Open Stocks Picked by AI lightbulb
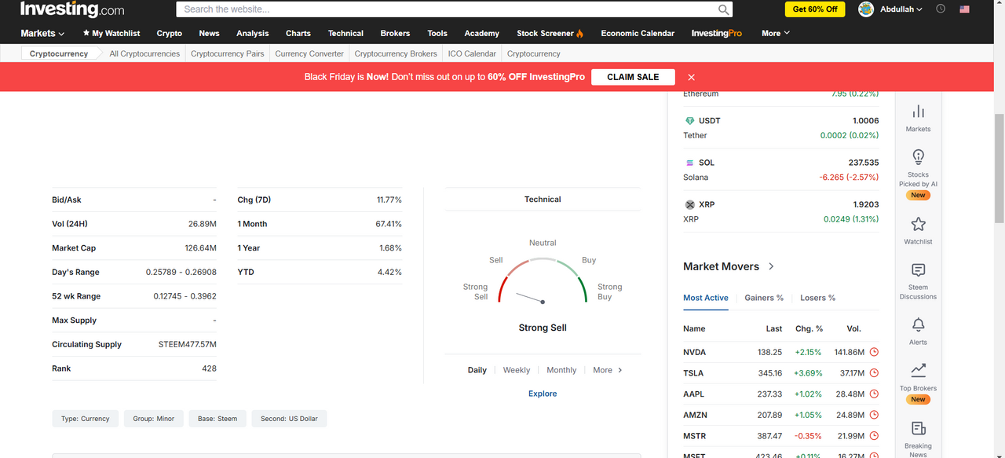The image size is (1005, 458). pos(918,174)
